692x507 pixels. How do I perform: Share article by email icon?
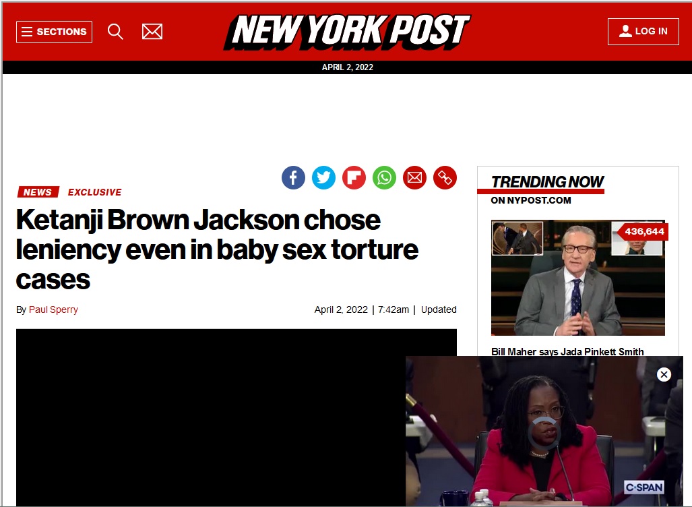point(415,177)
